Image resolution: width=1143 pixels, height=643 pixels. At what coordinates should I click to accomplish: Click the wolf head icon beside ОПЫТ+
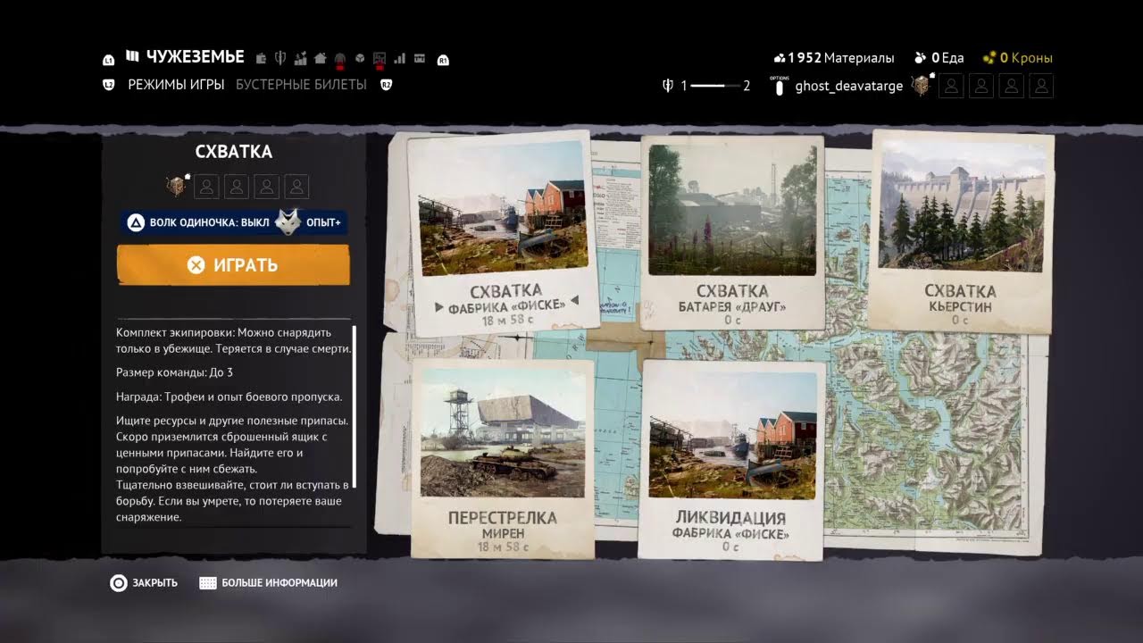[x=288, y=221]
